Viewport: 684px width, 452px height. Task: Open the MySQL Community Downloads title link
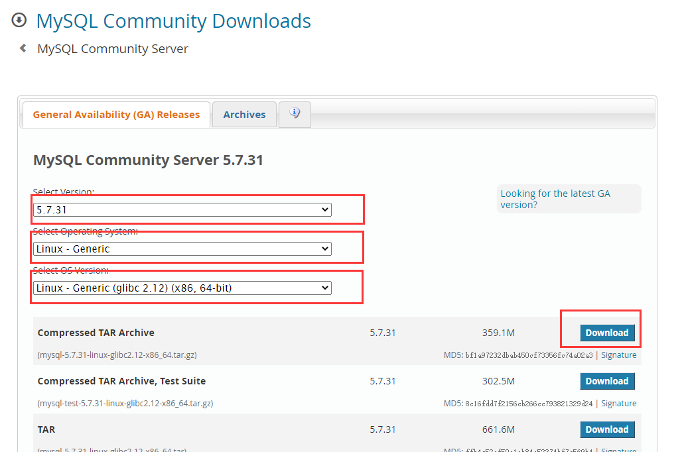point(174,21)
